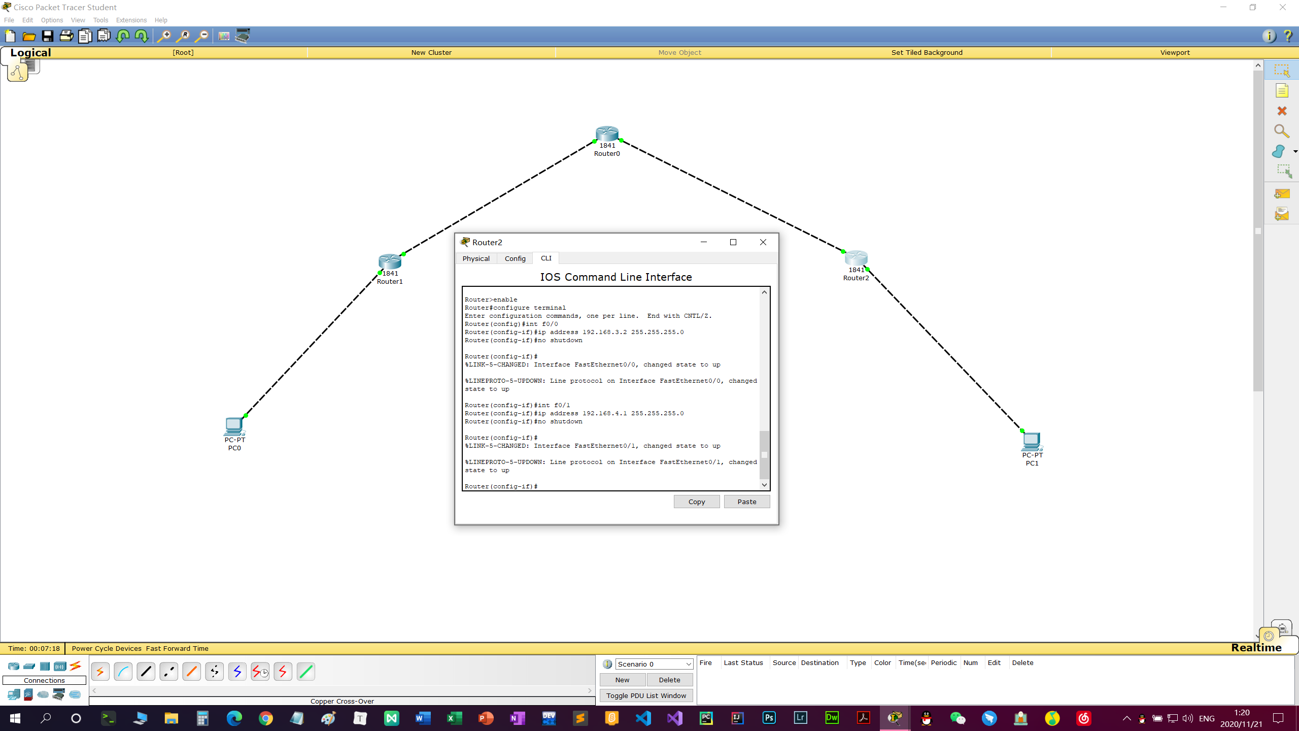Open the Scenario 0 dropdown
1299x731 pixels.
[x=654, y=664]
